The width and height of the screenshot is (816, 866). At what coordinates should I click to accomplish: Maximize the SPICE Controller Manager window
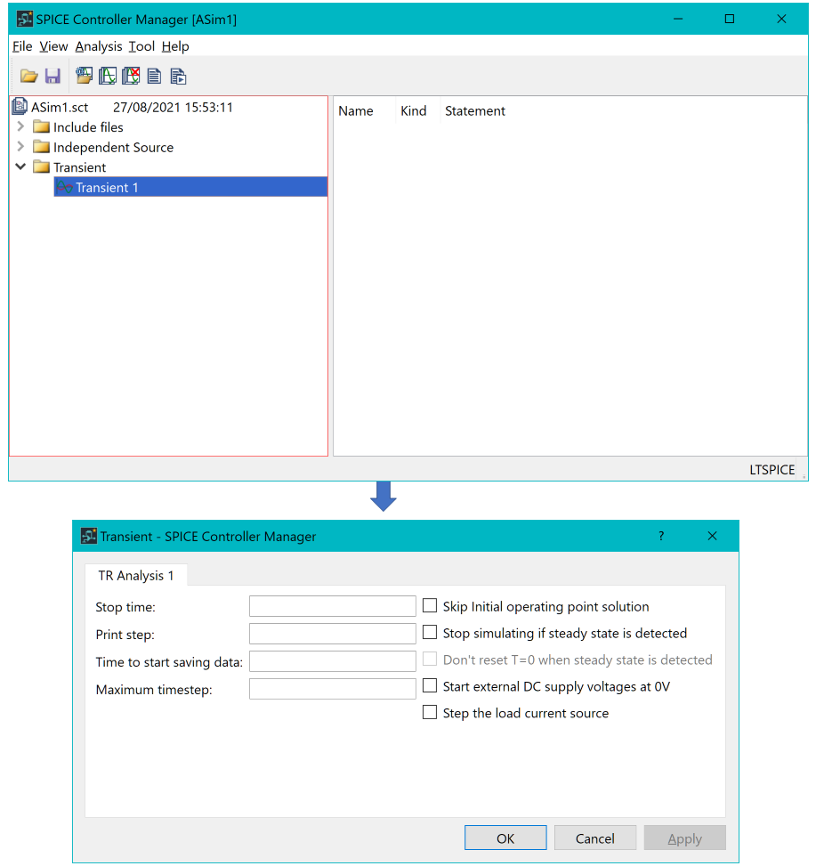pyautogui.click(x=730, y=19)
